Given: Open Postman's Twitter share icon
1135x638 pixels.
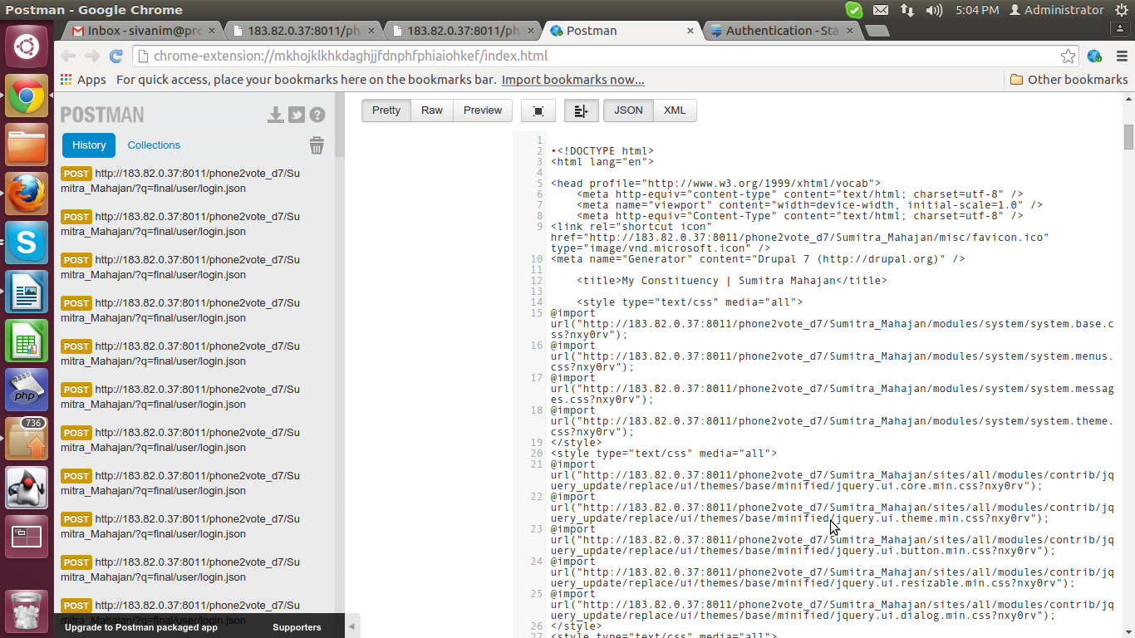Looking at the screenshot, I should click(x=297, y=114).
